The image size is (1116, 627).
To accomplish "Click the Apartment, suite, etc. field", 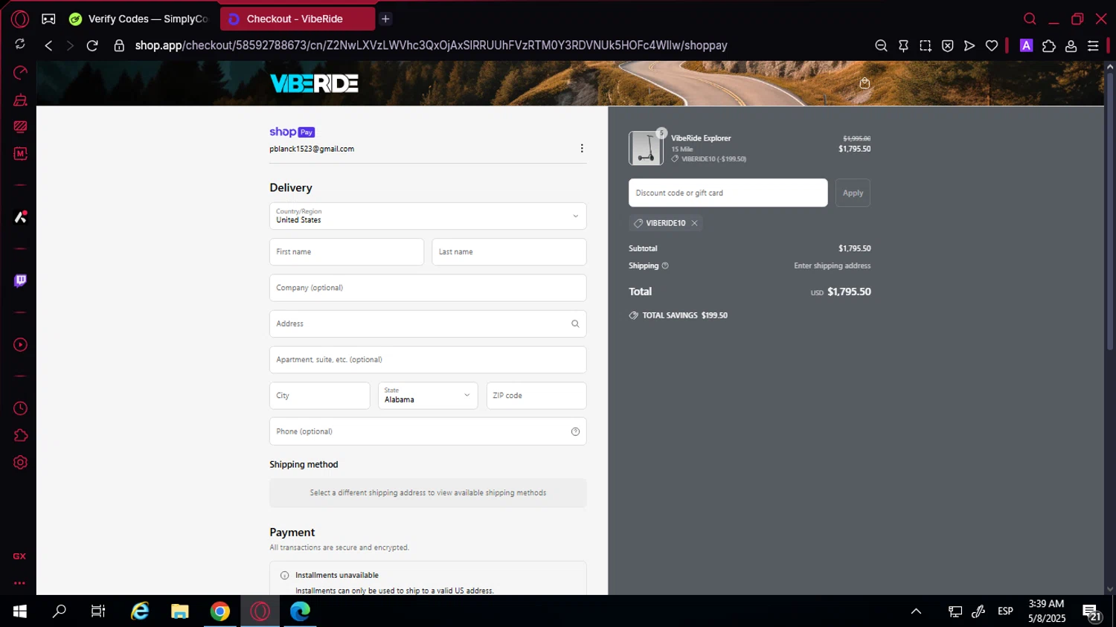I will (x=428, y=360).
